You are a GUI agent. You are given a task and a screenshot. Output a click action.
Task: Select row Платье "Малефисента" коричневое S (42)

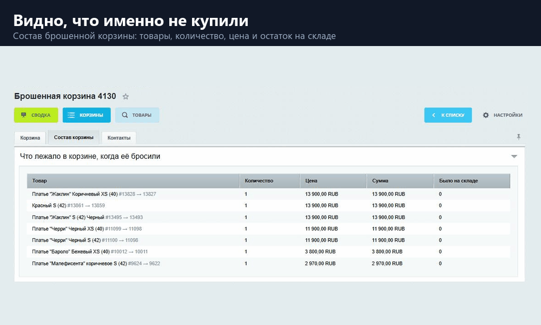pos(268,263)
